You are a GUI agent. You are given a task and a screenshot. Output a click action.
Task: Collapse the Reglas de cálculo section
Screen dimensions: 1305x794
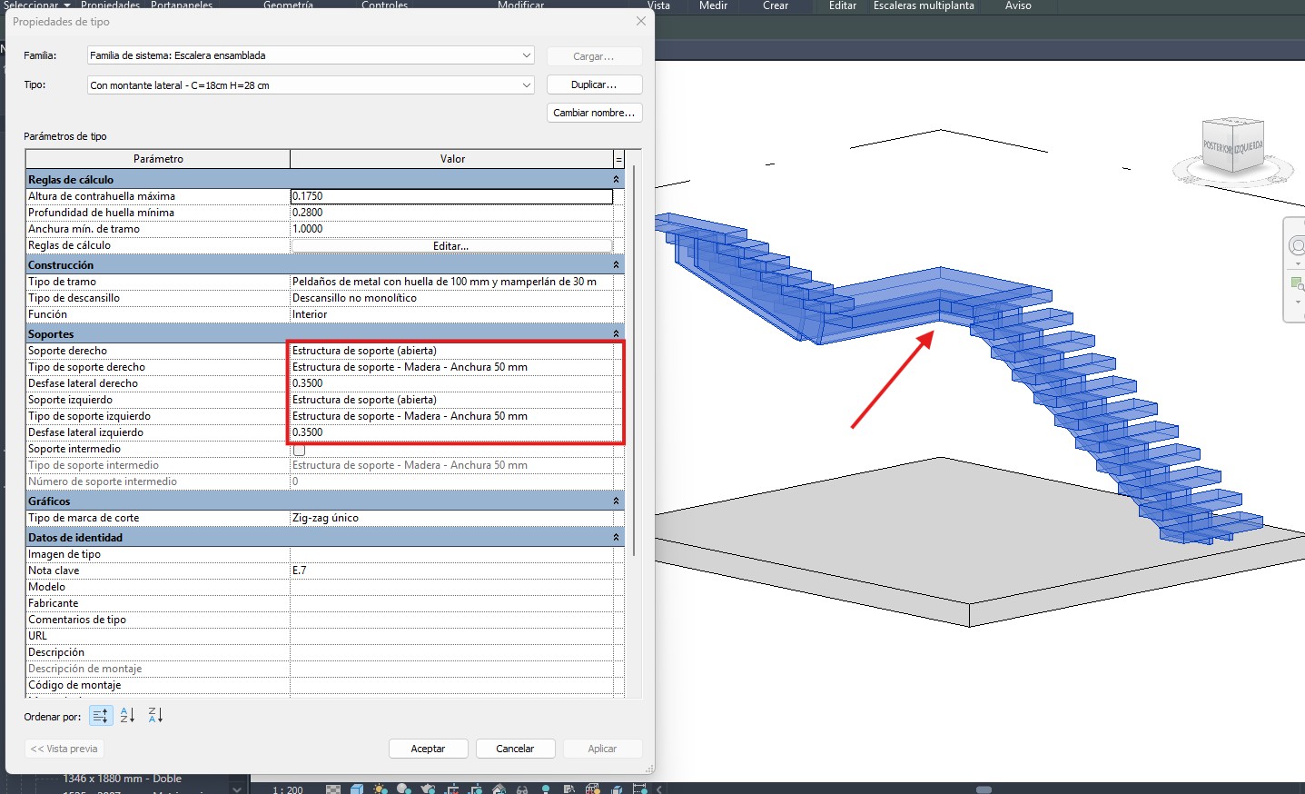[616, 180]
